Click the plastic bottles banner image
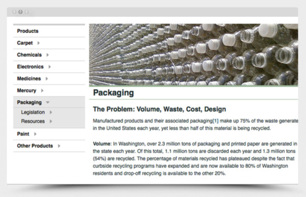The height and width of the screenshot is (197, 306). tap(193, 54)
